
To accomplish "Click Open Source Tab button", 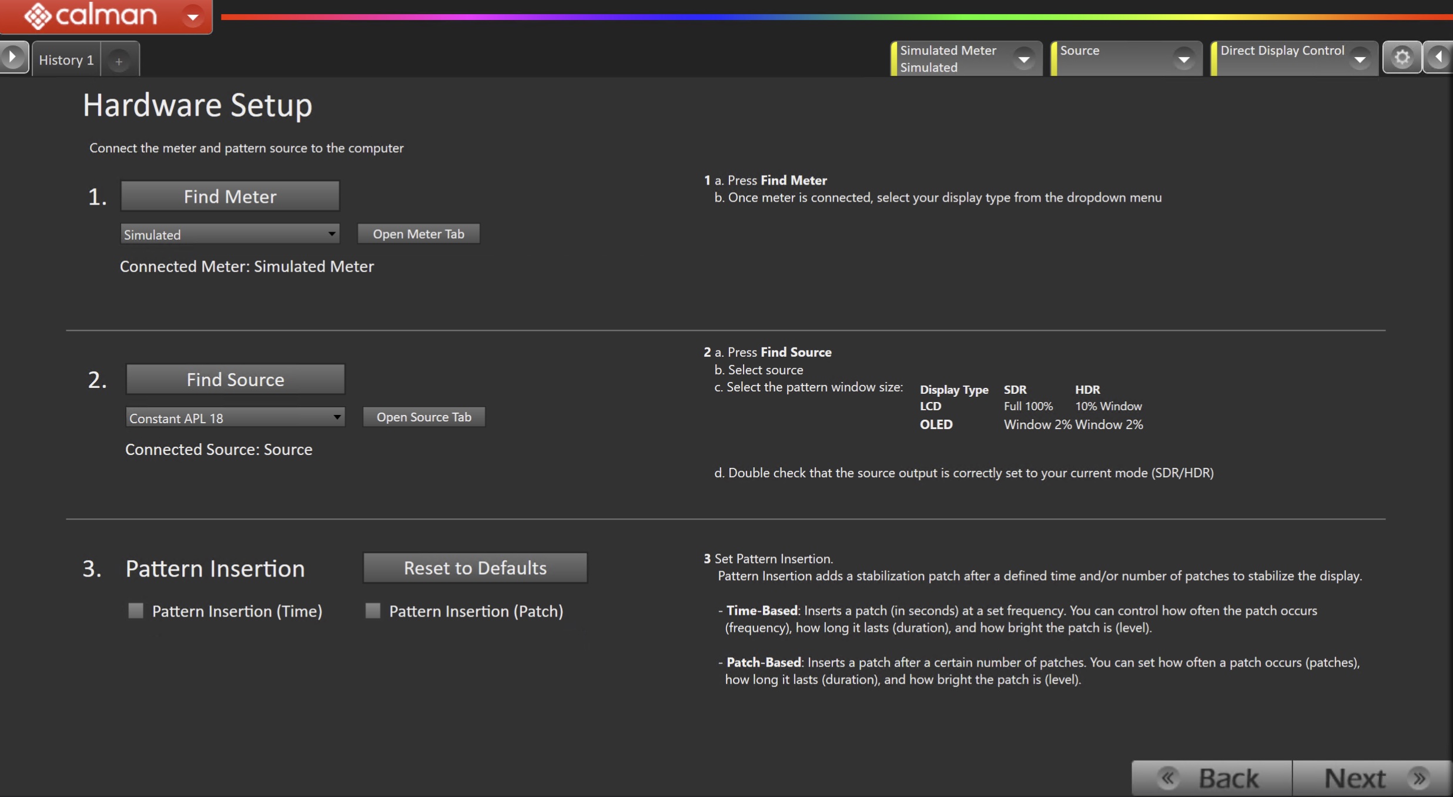I will 424,417.
